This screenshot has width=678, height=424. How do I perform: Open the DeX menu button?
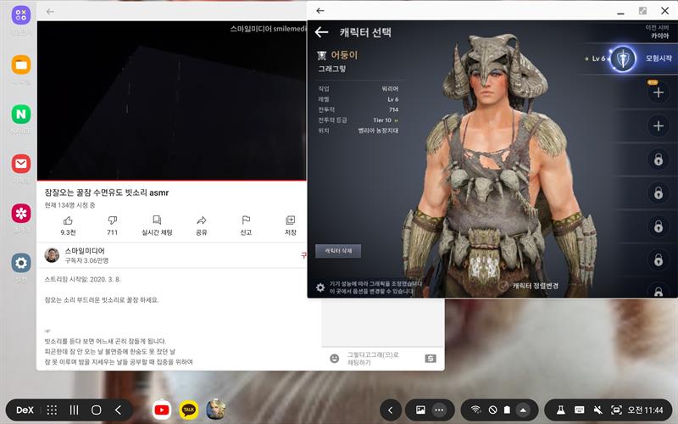(x=25, y=410)
